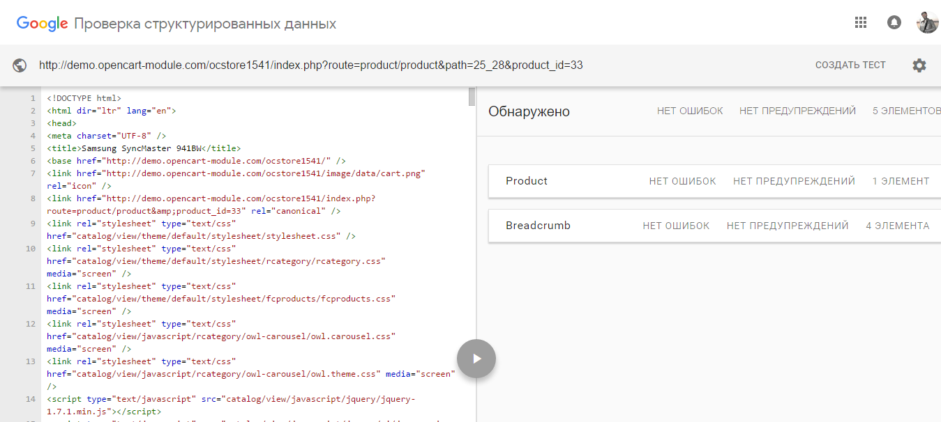941x422 pixels.
Task: Click the globe icon beside URL
Action: point(20,65)
